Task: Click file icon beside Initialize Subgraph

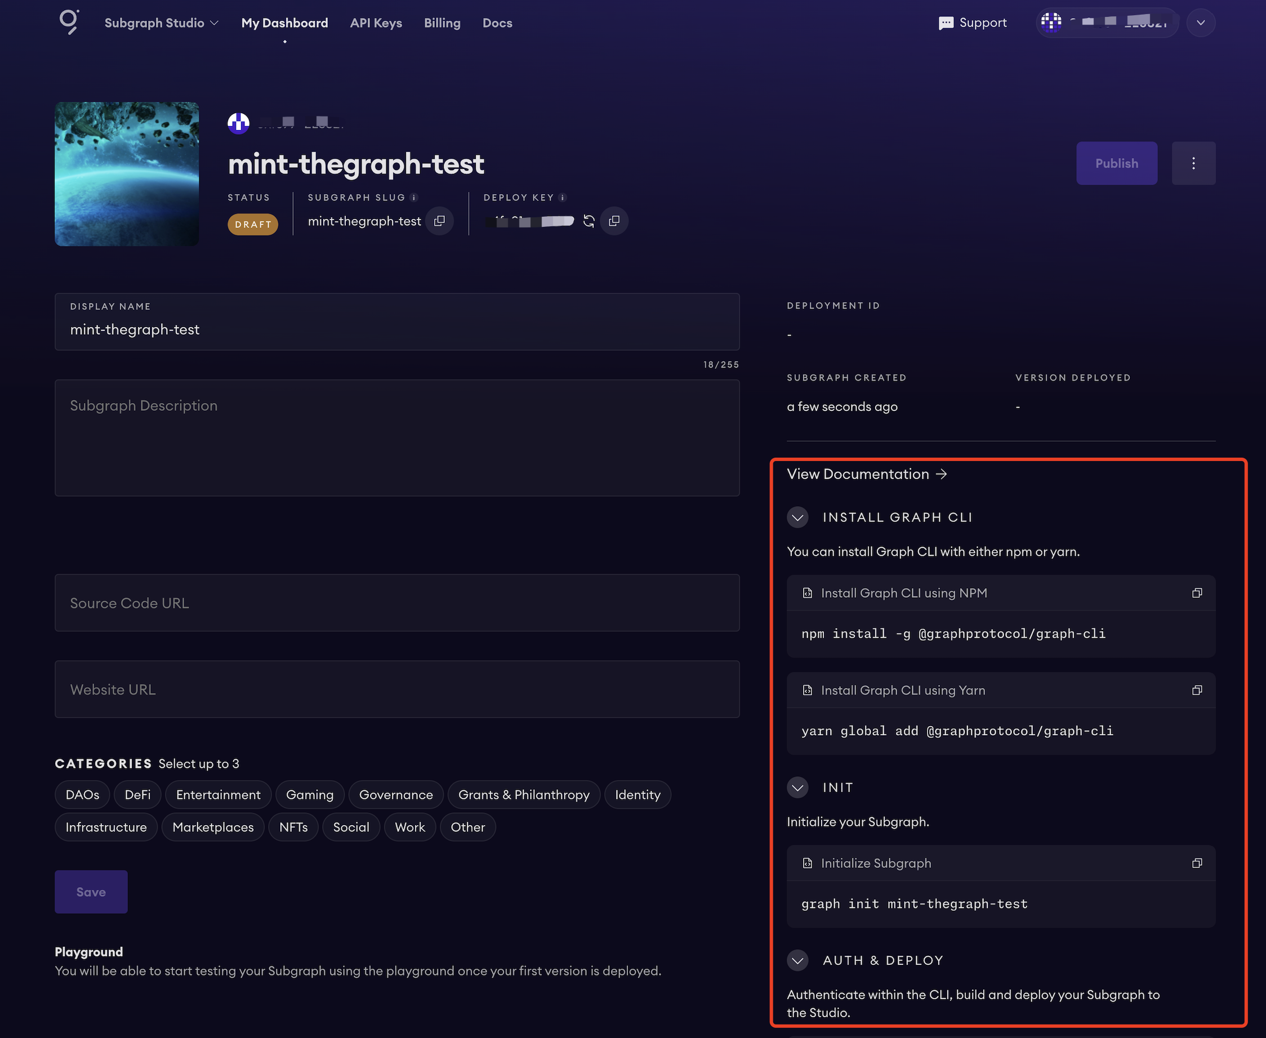Action: [807, 863]
